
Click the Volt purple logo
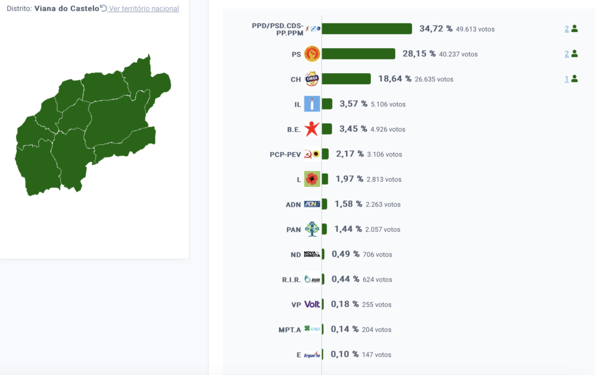point(312,304)
